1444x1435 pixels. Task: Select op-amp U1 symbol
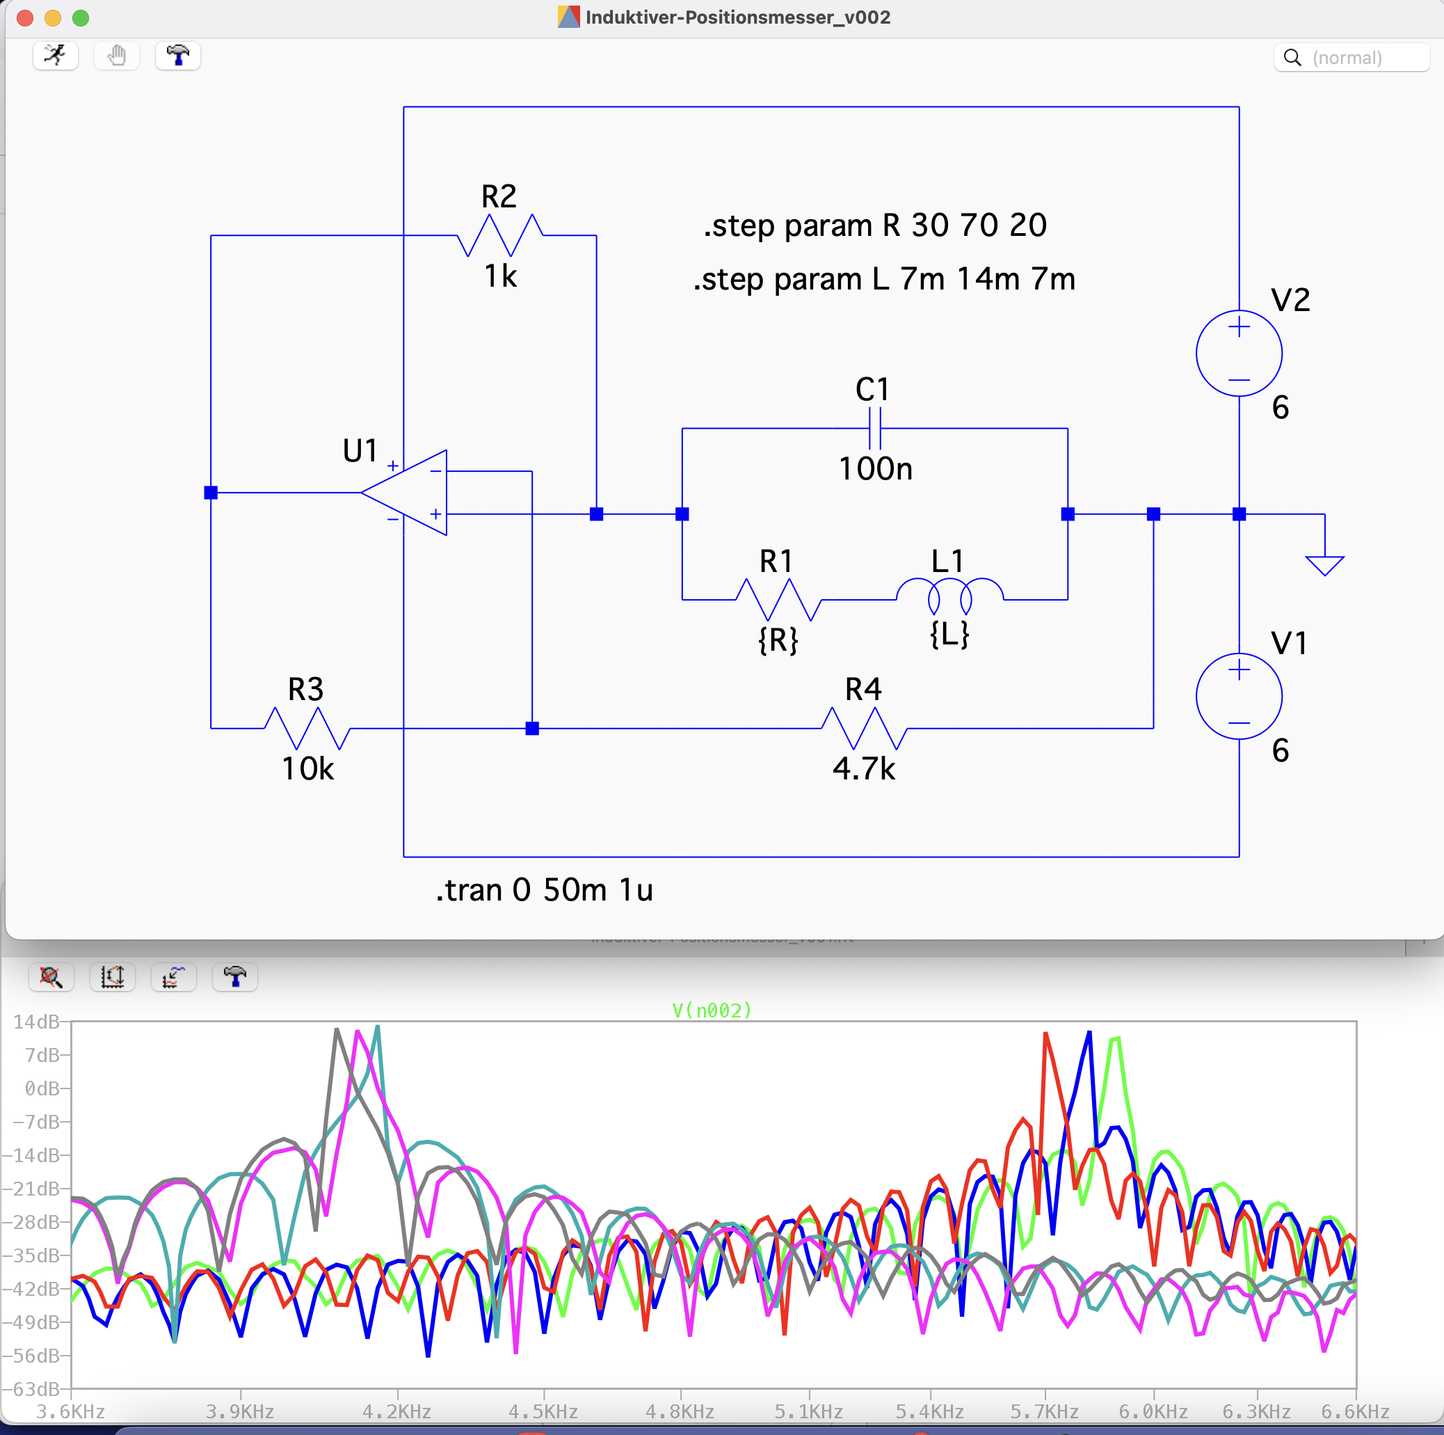(x=404, y=492)
